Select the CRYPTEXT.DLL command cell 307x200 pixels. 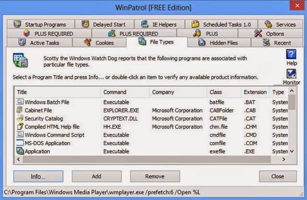pos(120,119)
